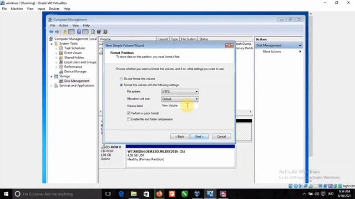Screen dimensions: 355x199
Task: Click the Back button in wizard
Action: coord(180,137)
